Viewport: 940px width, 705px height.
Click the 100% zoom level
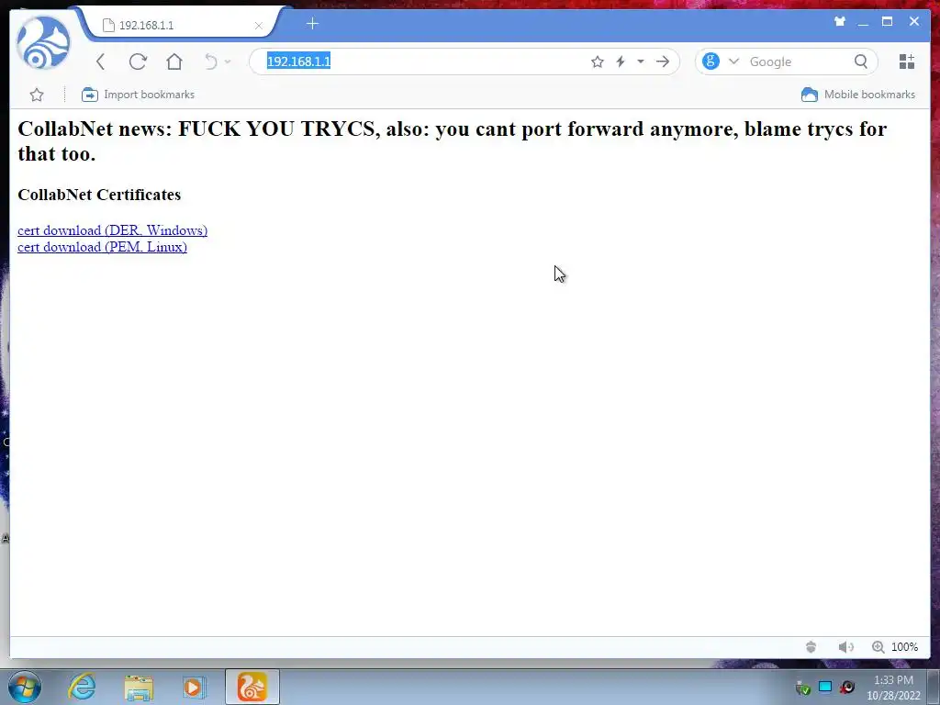[x=904, y=647]
